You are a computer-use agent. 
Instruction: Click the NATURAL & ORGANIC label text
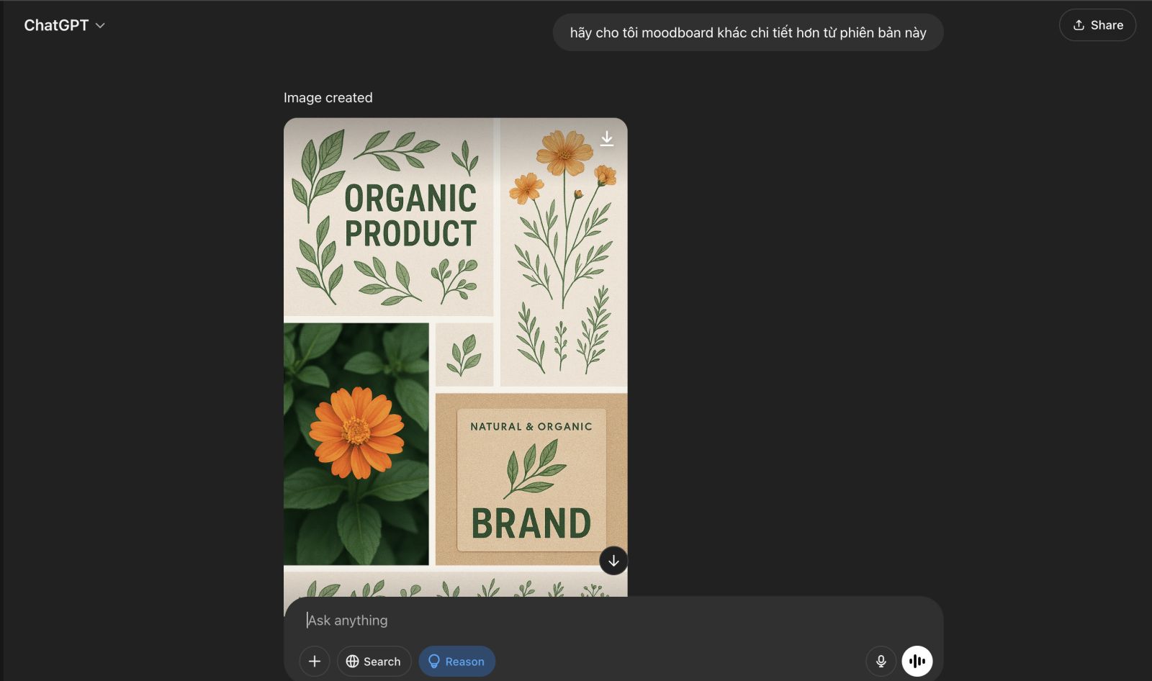(531, 426)
